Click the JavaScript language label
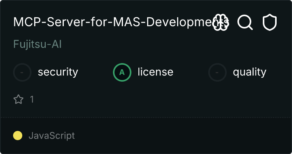This screenshot has height=154, width=292. coord(52,136)
